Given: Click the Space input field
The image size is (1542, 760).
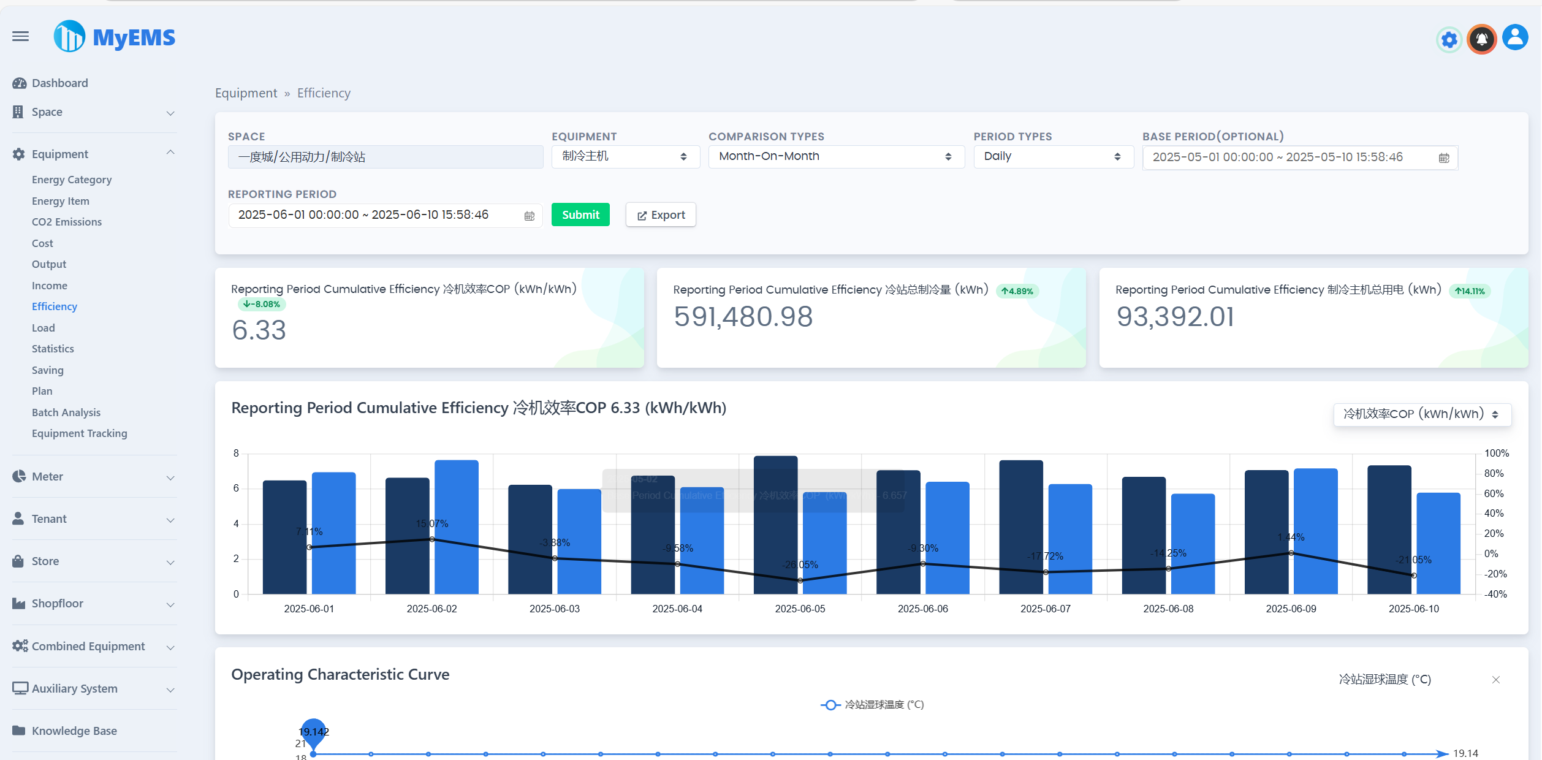Looking at the screenshot, I should [x=385, y=158].
